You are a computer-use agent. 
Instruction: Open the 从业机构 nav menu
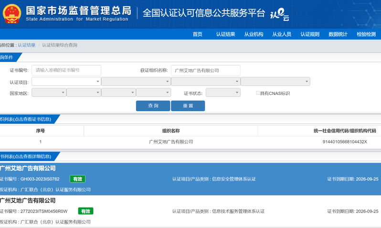[254, 34]
